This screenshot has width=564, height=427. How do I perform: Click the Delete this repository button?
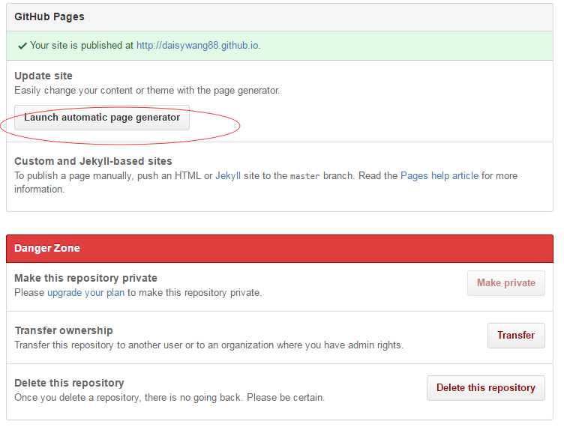485,388
